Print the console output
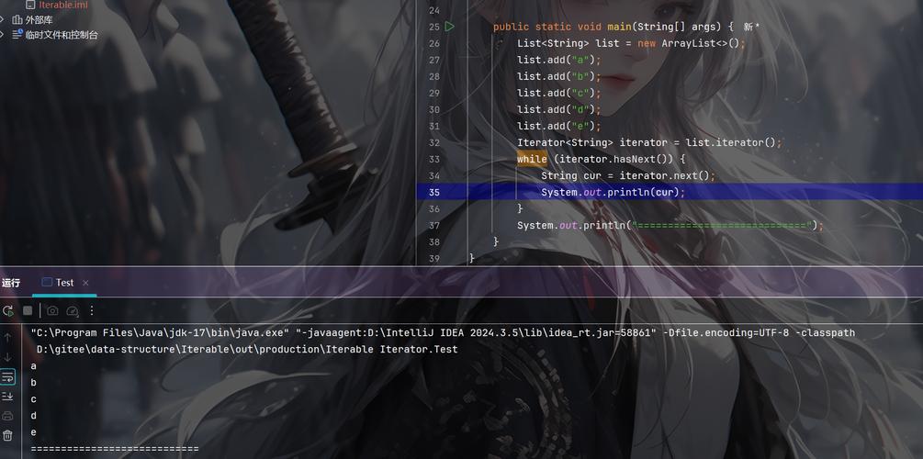 click(7, 416)
